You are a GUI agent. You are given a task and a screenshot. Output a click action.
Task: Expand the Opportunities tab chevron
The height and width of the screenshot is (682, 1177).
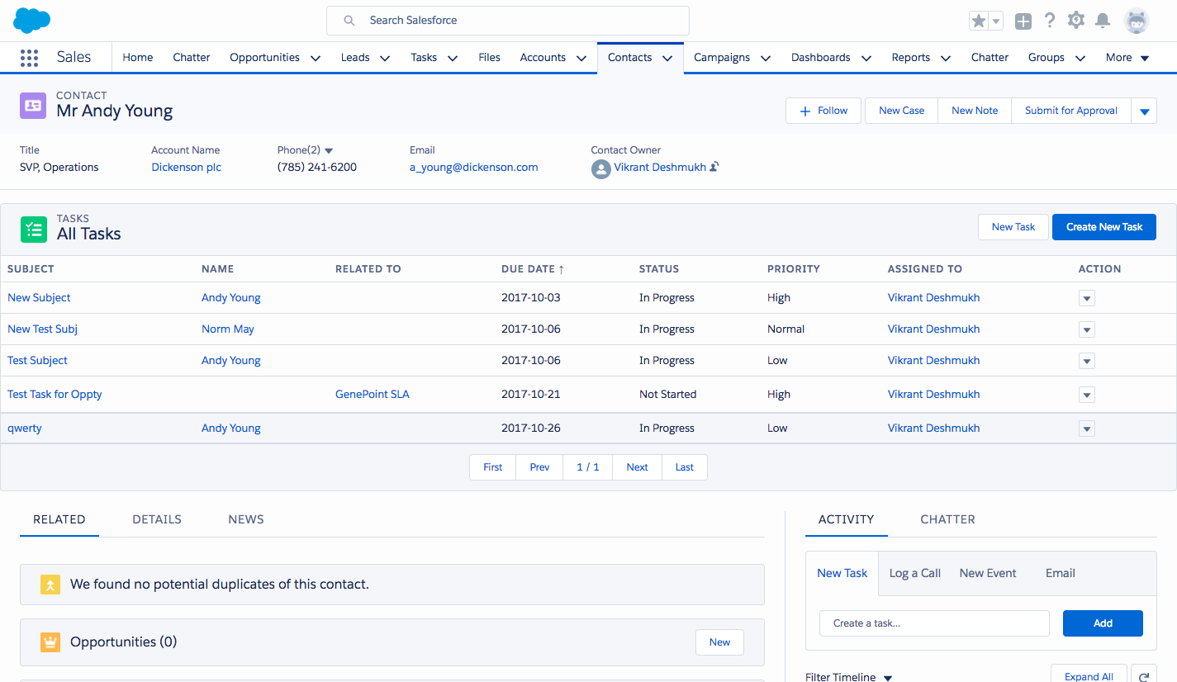316,59
